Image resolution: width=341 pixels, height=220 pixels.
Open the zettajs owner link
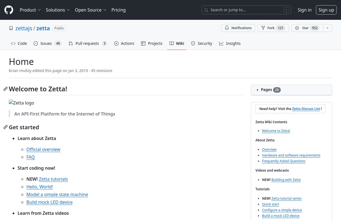[24, 28]
